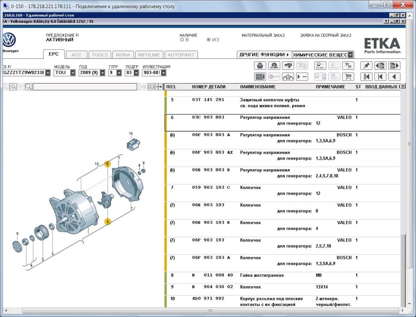Toggle the split layout icon above illustration

[x=151, y=87]
